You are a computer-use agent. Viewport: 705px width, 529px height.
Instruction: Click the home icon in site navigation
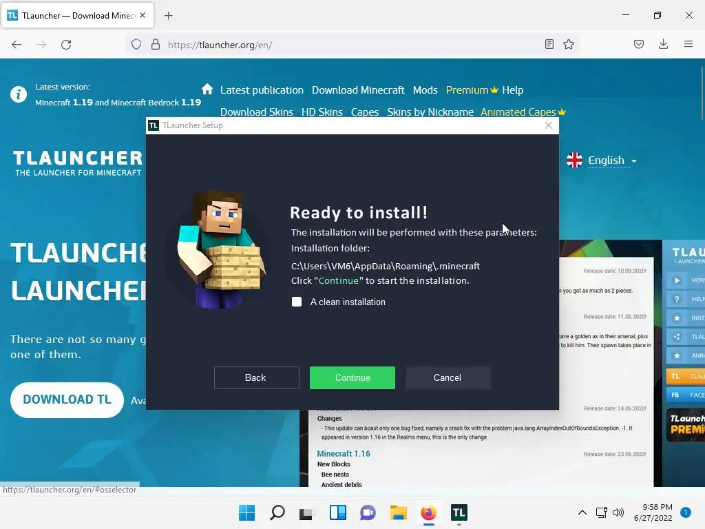tap(207, 89)
